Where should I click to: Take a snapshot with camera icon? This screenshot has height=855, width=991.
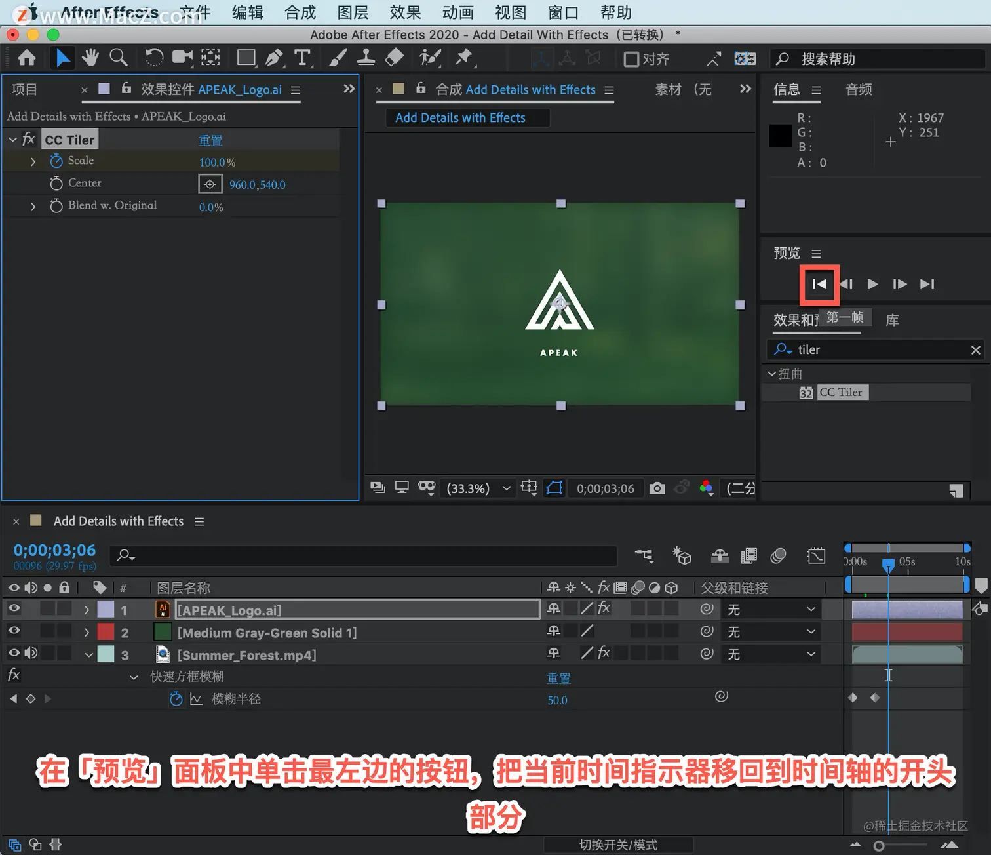657,488
